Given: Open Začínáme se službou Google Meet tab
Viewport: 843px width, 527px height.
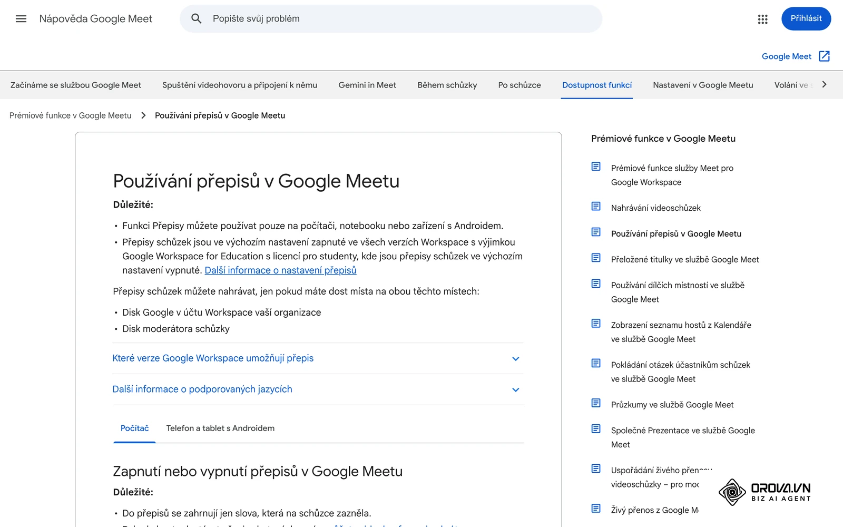Looking at the screenshot, I should (76, 85).
